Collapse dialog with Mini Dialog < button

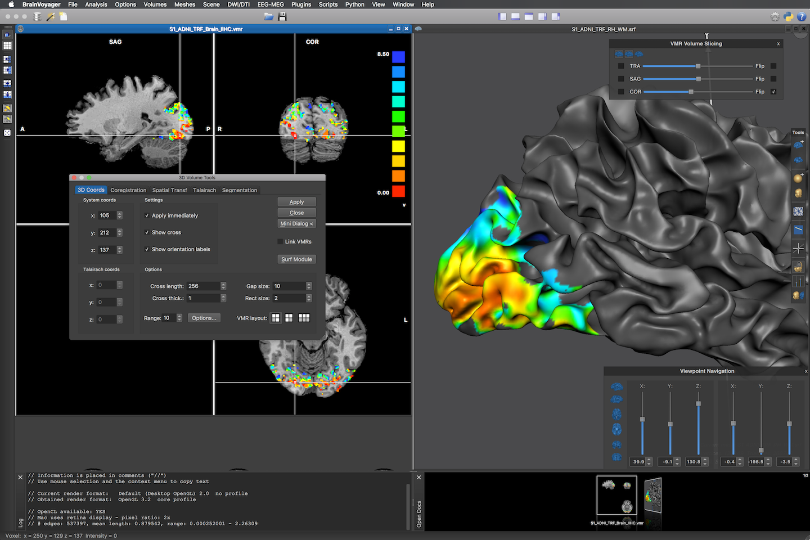point(296,223)
